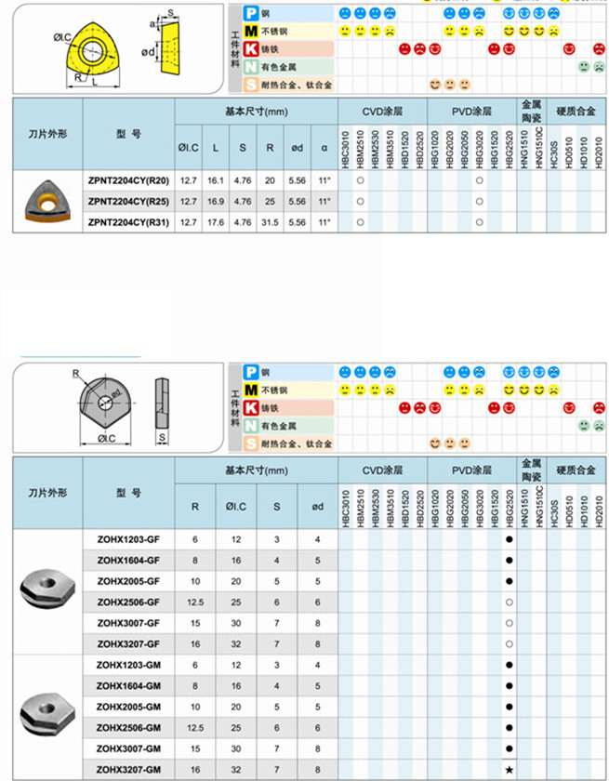Click the hollow circle in the ZOHX2506-GF row
Viewport: 609px width, 781px height.
(509, 602)
